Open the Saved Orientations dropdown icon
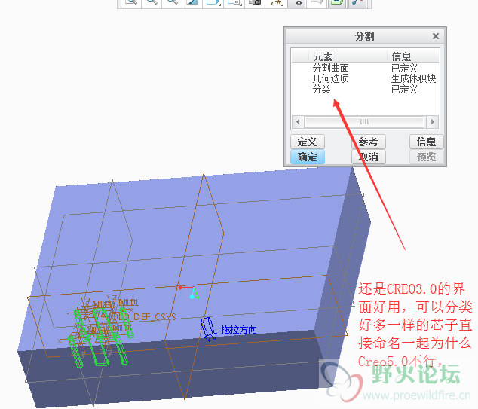Image resolution: width=478 pixels, height=409 pixels. (x=234, y=2)
